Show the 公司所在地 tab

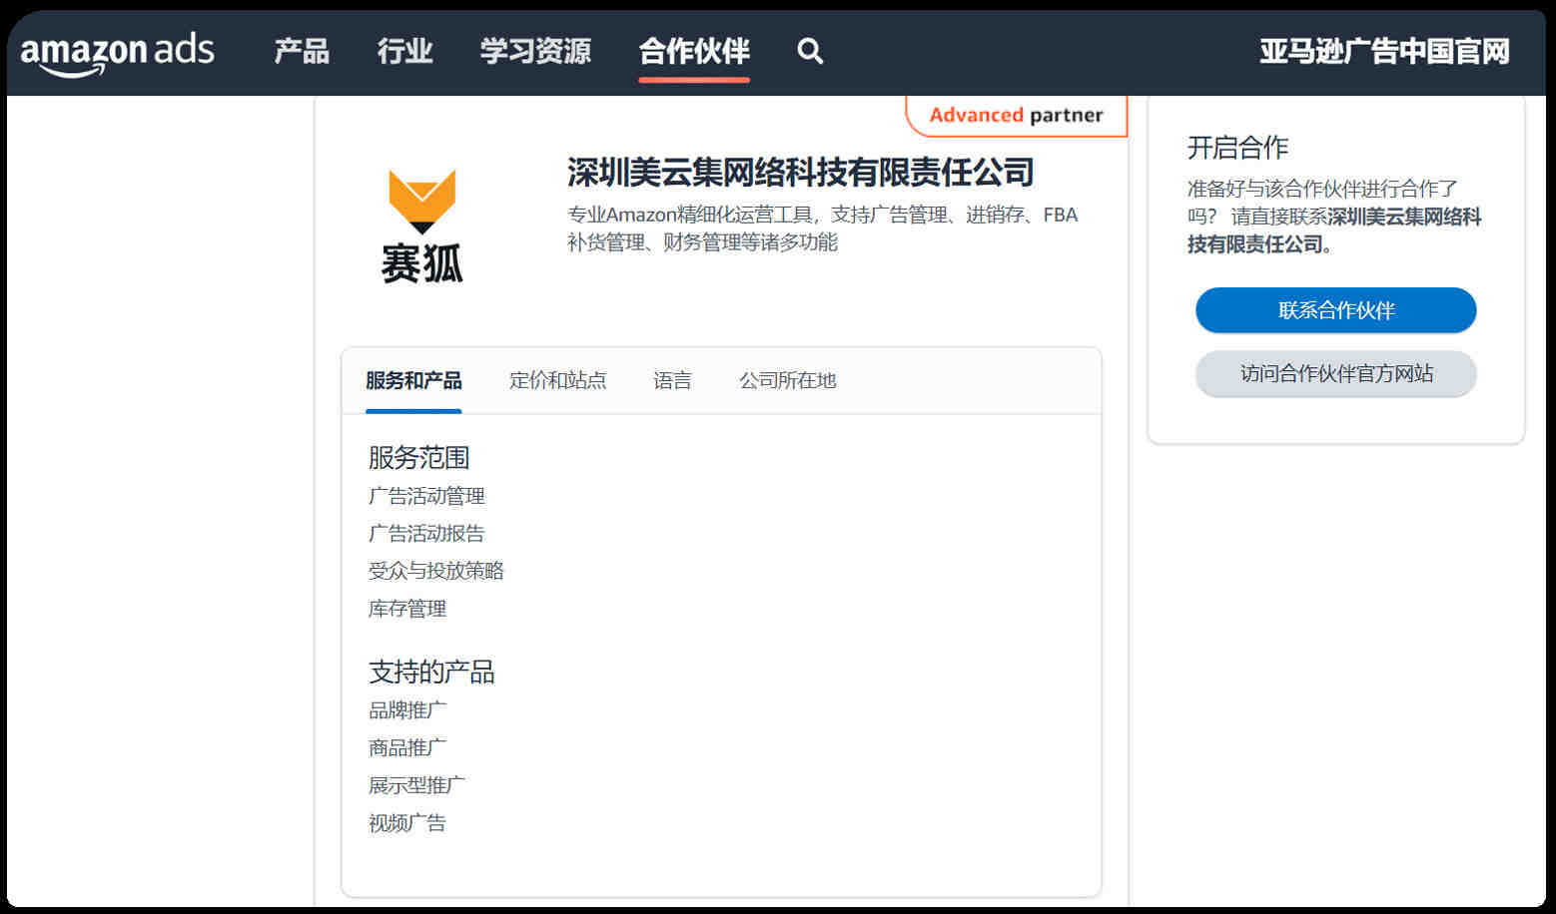click(x=787, y=380)
